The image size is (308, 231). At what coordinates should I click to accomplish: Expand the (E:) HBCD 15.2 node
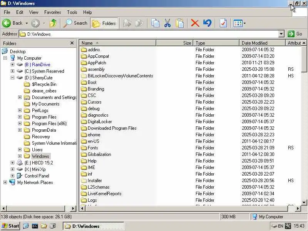12,162
